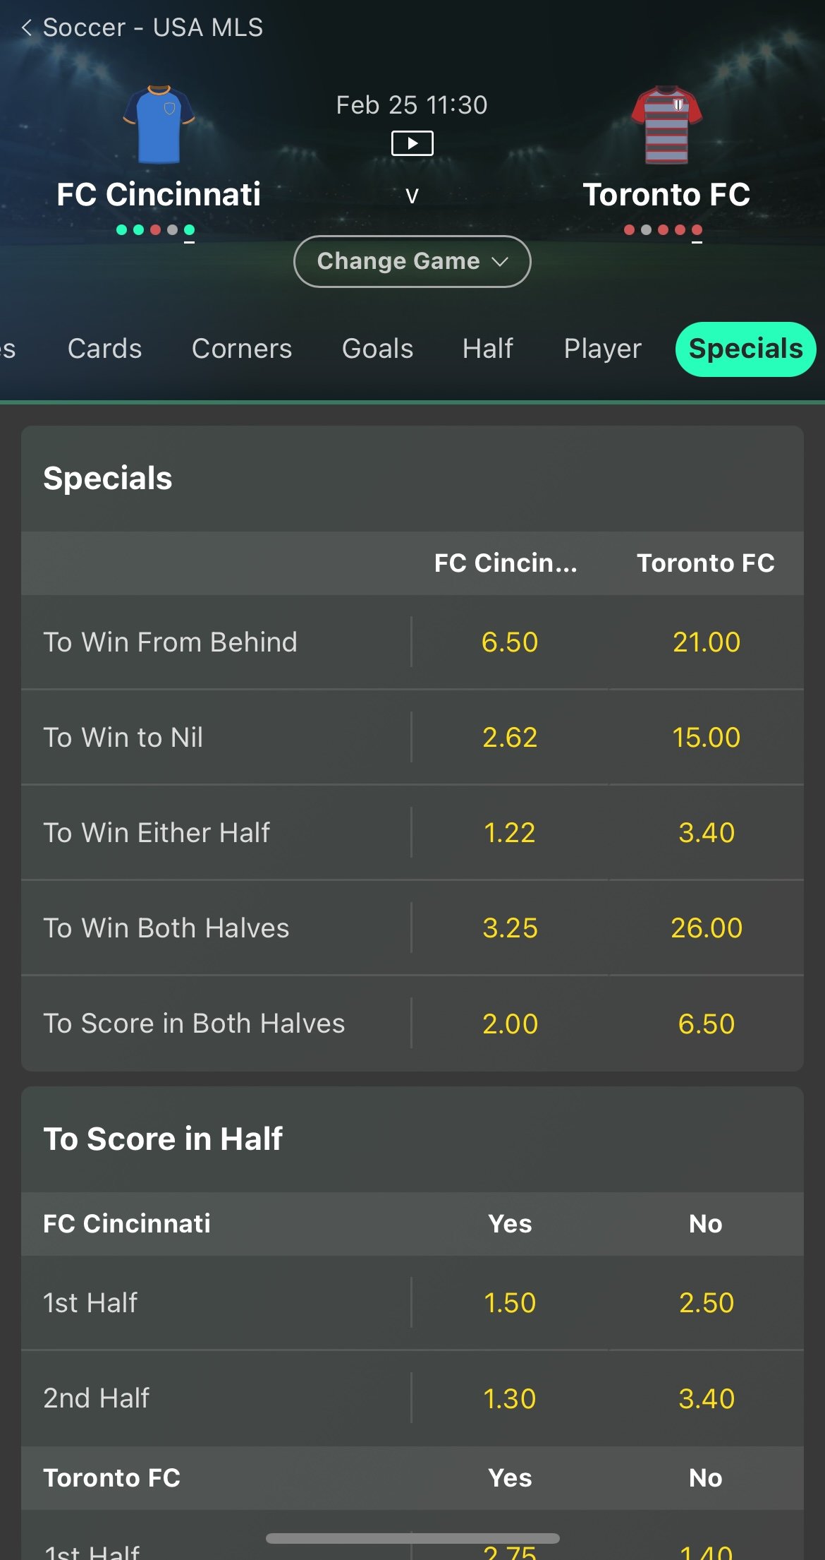Screen dimensions: 825x1560
Task: Pick FC Cincinnati To Win From Behind 6.50
Action: pyautogui.click(x=509, y=642)
